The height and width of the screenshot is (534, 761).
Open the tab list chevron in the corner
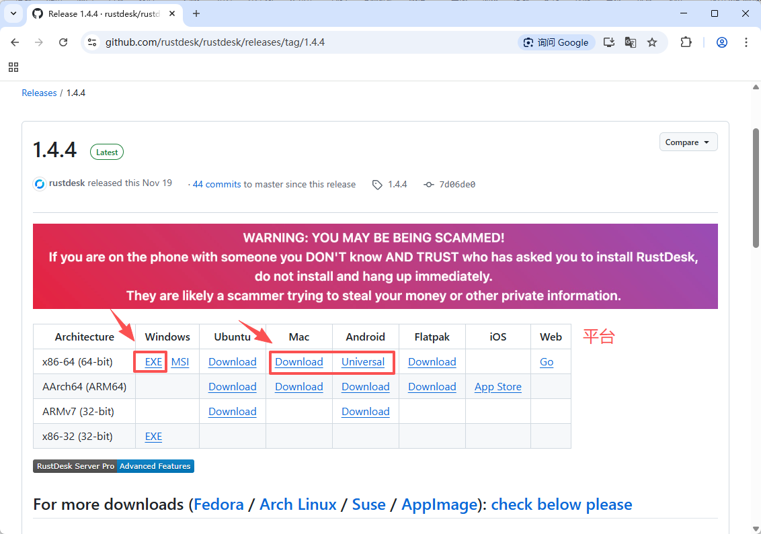pyautogui.click(x=13, y=13)
